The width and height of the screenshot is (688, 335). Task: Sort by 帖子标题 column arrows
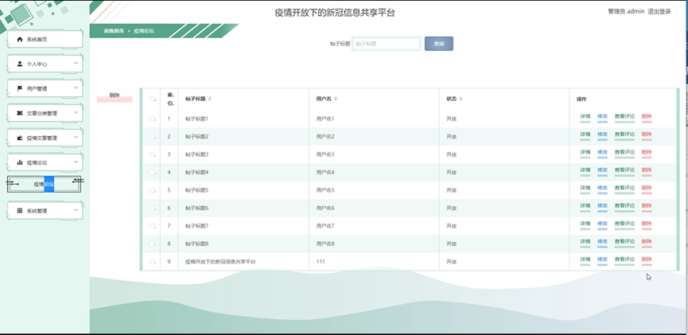tap(210, 99)
